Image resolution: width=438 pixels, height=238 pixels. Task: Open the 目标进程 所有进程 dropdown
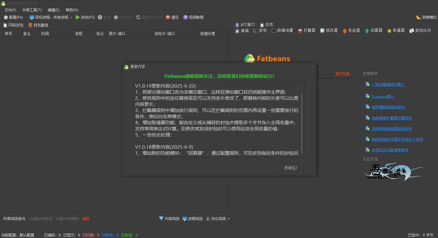pos(51,17)
